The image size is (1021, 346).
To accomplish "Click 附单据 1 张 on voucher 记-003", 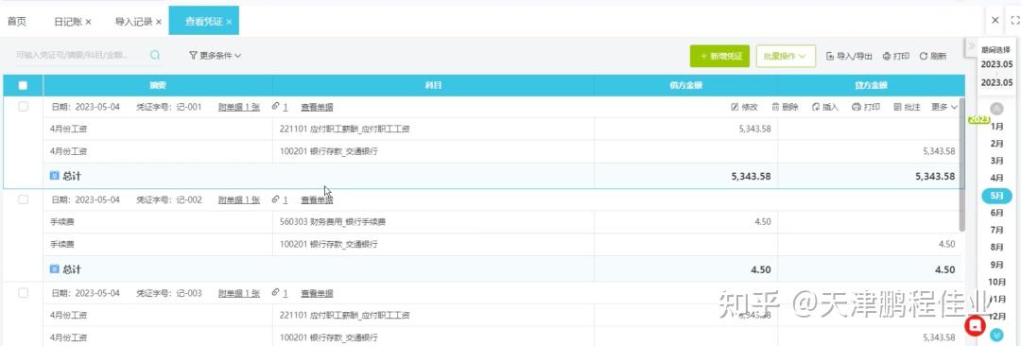I will pyautogui.click(x=239, y=293).
